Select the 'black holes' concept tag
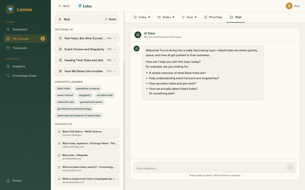This screenshot has width=305, height=190. [64, 89]
